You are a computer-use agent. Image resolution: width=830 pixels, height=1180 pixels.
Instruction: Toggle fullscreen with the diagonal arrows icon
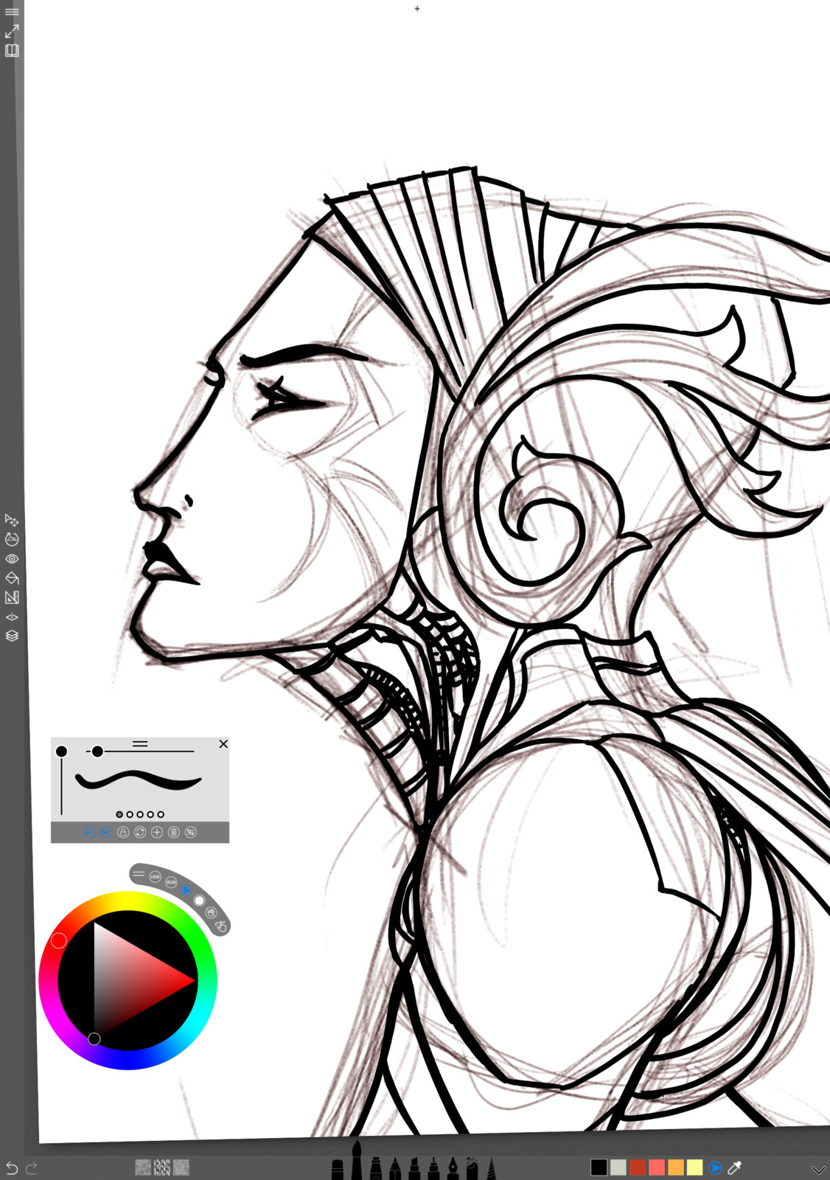pyautogui.click(x=12, y=32)
